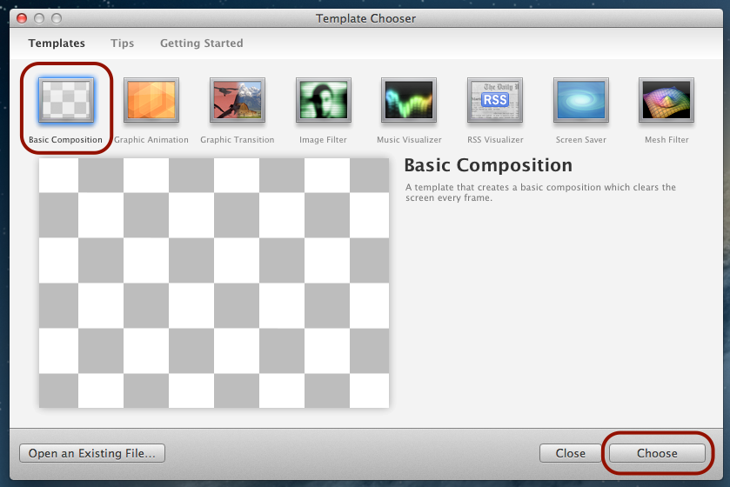The width and height of the screenshot is (730, 487).
Task: Click Open an Existing File button
Action: click(92, 453)
